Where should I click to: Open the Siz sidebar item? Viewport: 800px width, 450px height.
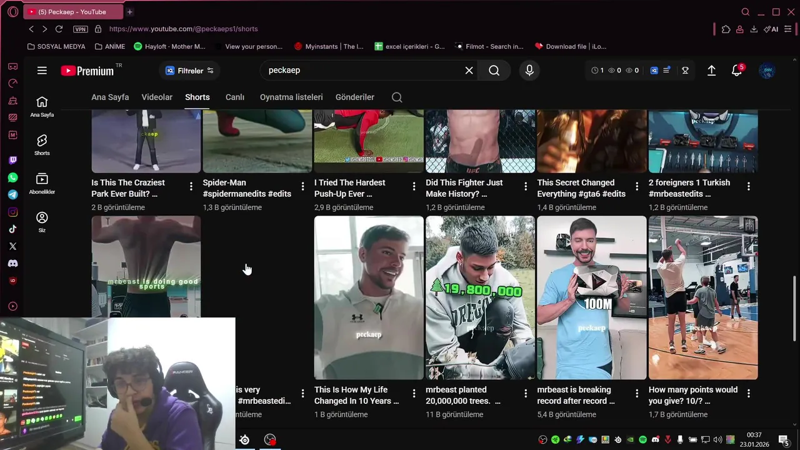click(42, 222)
